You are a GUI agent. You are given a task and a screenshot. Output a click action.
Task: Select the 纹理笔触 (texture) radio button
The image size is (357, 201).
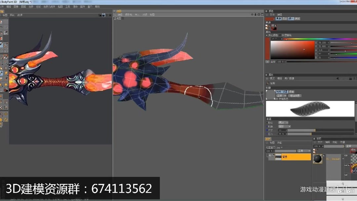(280, 35)
